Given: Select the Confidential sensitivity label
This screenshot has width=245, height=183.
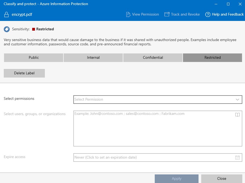Looking at the screenshot, I should [x=153, y=58].
